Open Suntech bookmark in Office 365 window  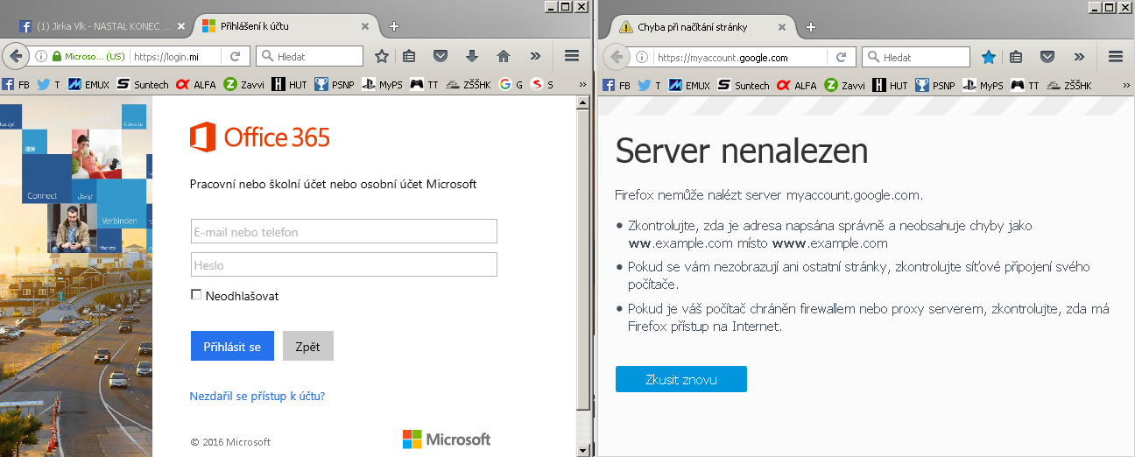tap(144, 85)
